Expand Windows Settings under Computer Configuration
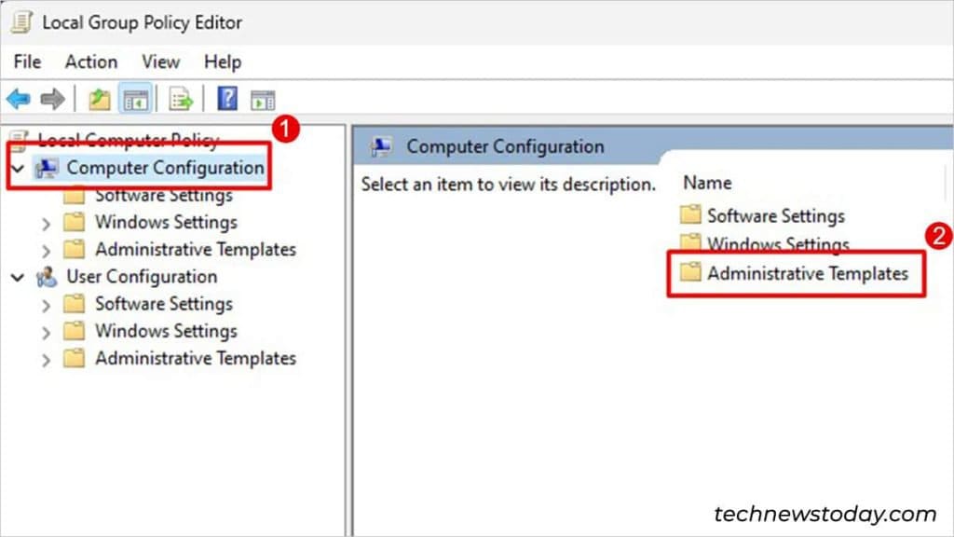Screen dimensions: 954x537 (46, 222)
